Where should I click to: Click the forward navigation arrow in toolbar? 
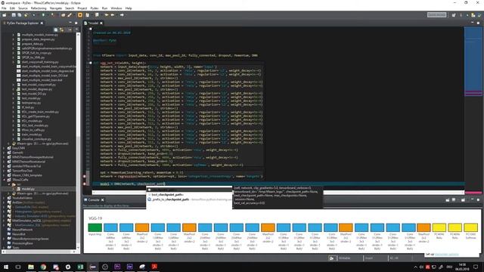(x=122, y=15)
